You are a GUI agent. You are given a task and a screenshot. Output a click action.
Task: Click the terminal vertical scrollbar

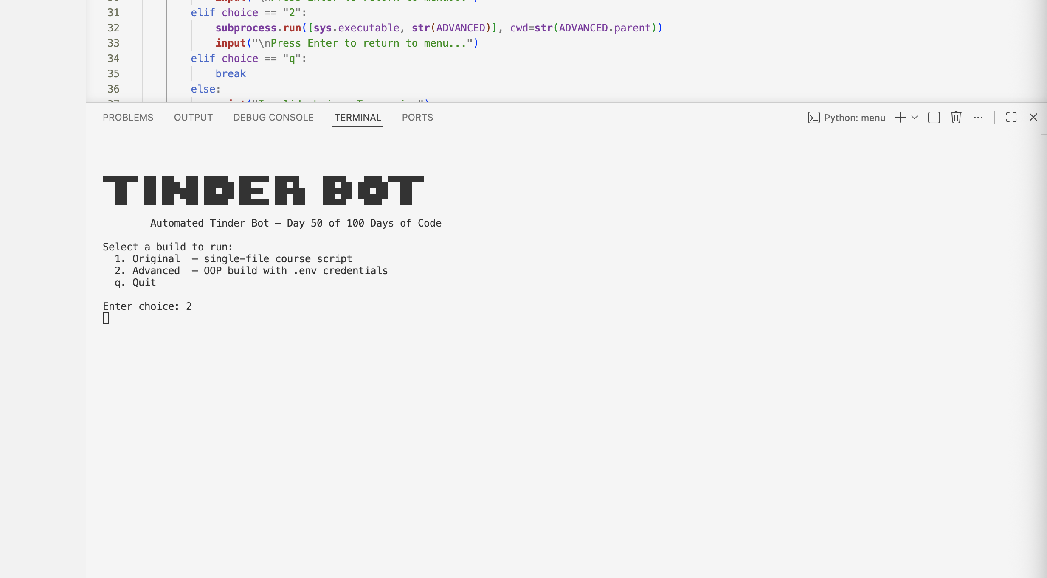point(1044,356)
